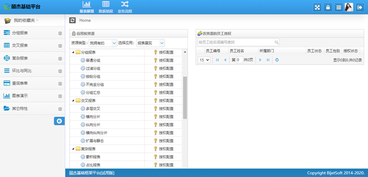Image resolution: width=368 pixels, height=177 pixels.
Task: Click the refresh icon in pagination bar
Action: [277, 60]
